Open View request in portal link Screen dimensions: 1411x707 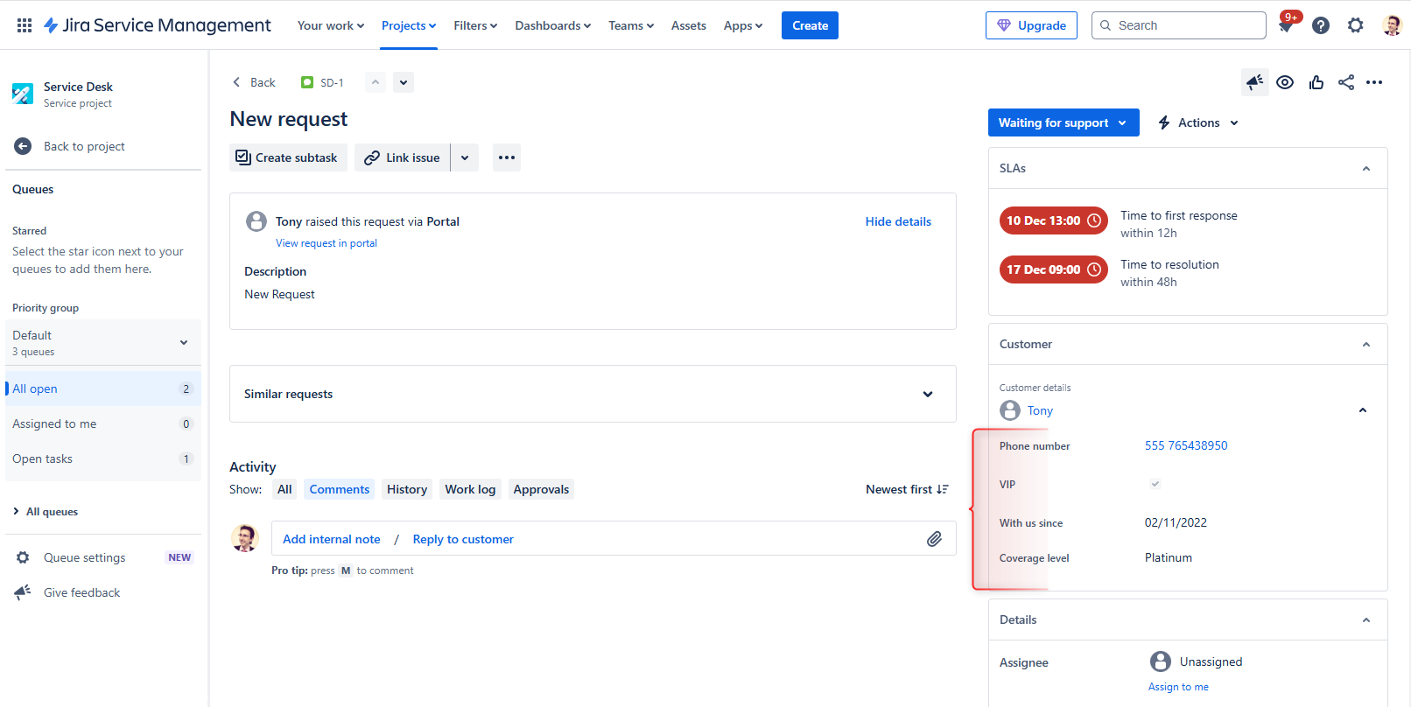tap(326, 243)
